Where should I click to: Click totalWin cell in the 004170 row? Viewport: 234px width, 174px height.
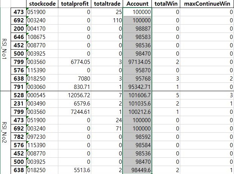[x=166, y=29]
